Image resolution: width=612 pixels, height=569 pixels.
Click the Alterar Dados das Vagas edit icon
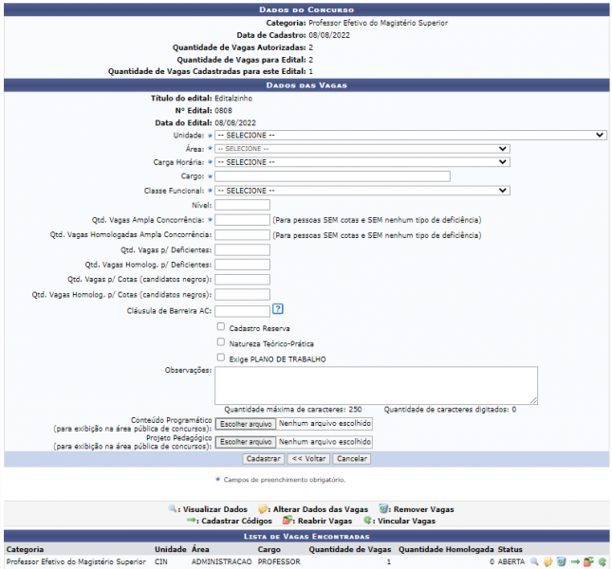[547, 562]
